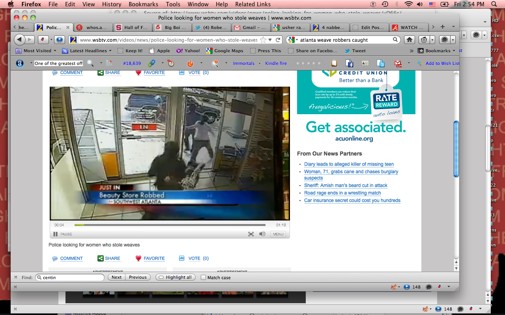This screenshot has height=315, width=505.
Task: Switch to the Gmail tab
Action: [x=249, y=28]
